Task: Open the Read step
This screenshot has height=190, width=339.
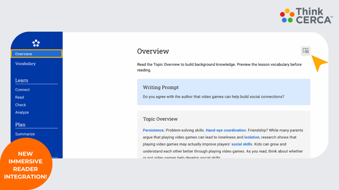Action: click(x=19, y=97)
